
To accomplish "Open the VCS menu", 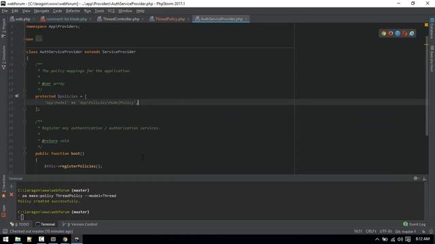I will click(x=111, y=11).
